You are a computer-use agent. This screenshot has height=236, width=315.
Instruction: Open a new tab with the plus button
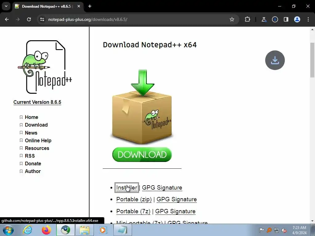(x=90, y=6)
